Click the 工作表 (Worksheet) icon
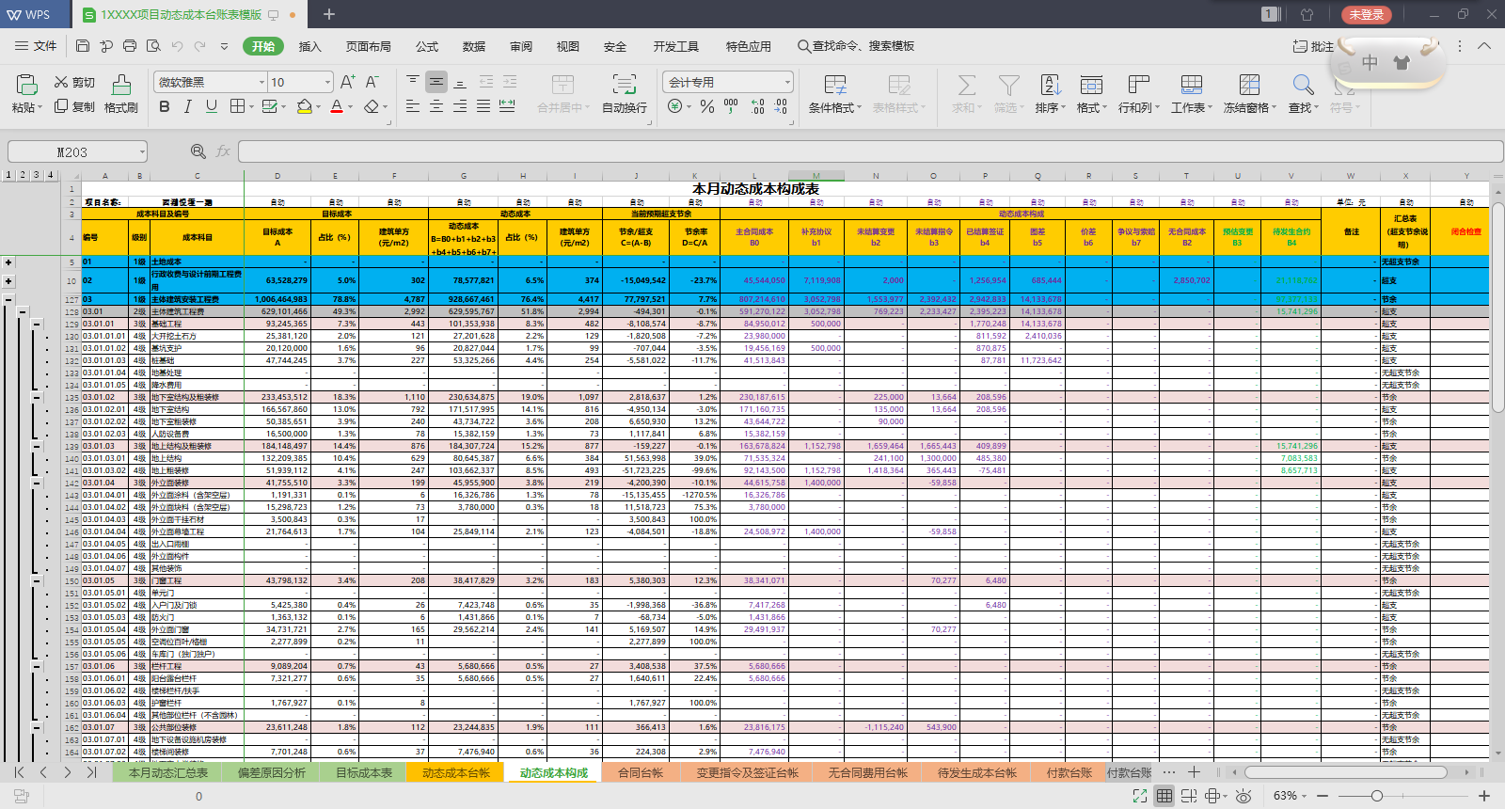Screen dimensions: 1505x809 point(1192,86)
